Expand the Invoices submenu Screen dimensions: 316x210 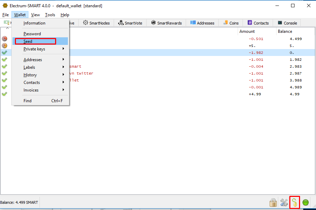pyautogui.click(x=40, y=90)
